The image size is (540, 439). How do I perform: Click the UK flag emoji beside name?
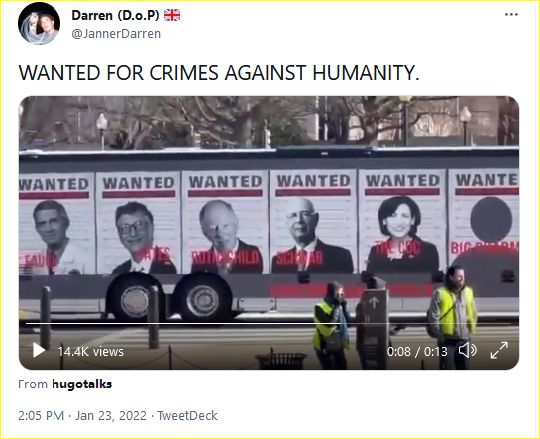coord(172,15)
